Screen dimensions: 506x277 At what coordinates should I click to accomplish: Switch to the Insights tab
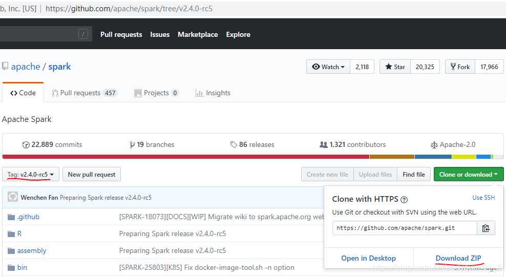(x=213, y=93)
